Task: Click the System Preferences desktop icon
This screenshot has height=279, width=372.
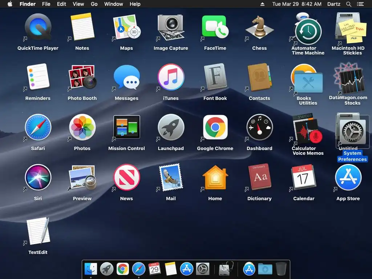Action: [352, 132]
